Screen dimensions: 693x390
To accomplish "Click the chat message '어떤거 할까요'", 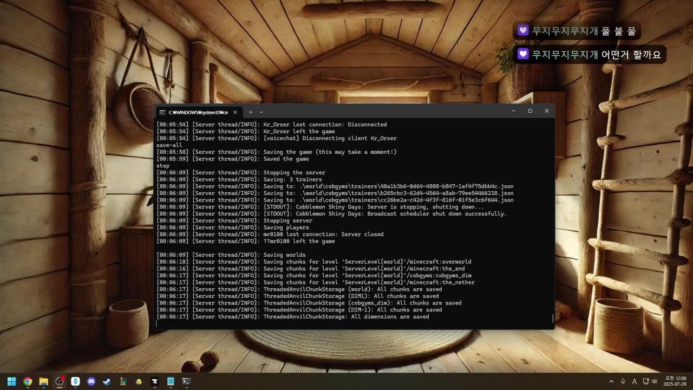I will point(631,54).
